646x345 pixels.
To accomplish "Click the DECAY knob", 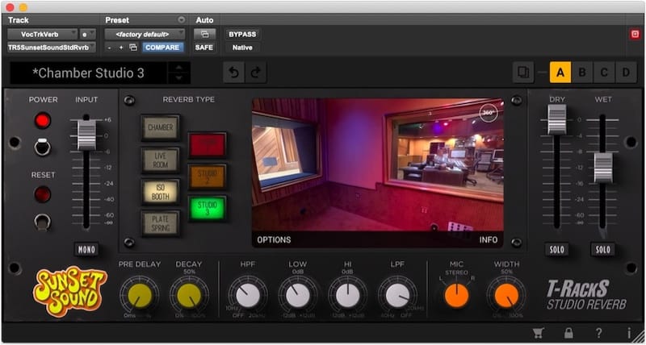I will point(189,295).
